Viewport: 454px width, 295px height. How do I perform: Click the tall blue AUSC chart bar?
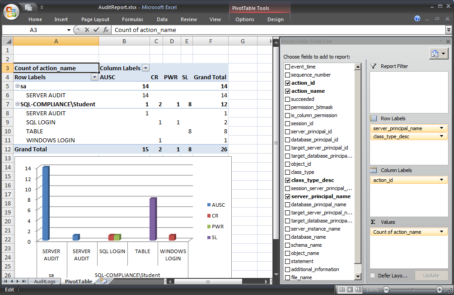(46, 203)
